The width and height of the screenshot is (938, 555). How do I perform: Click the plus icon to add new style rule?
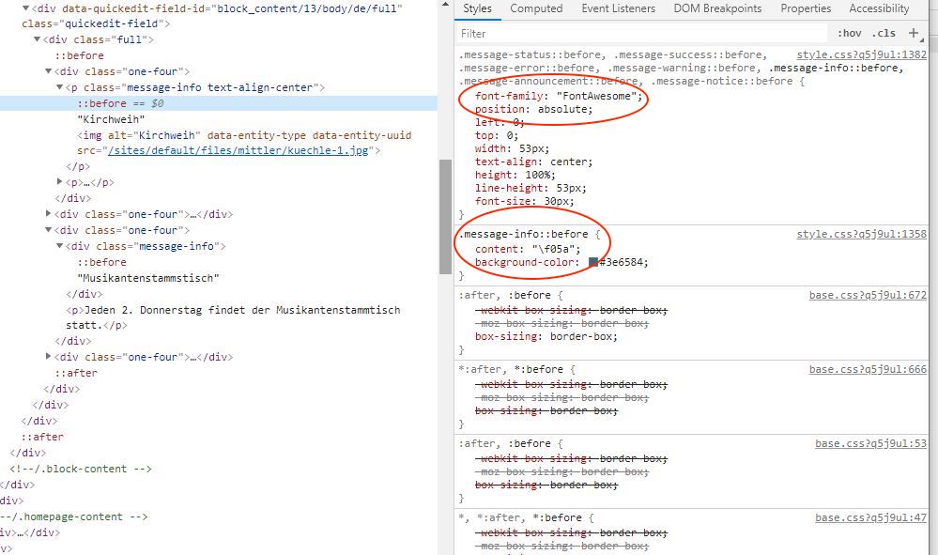[914, 33]
